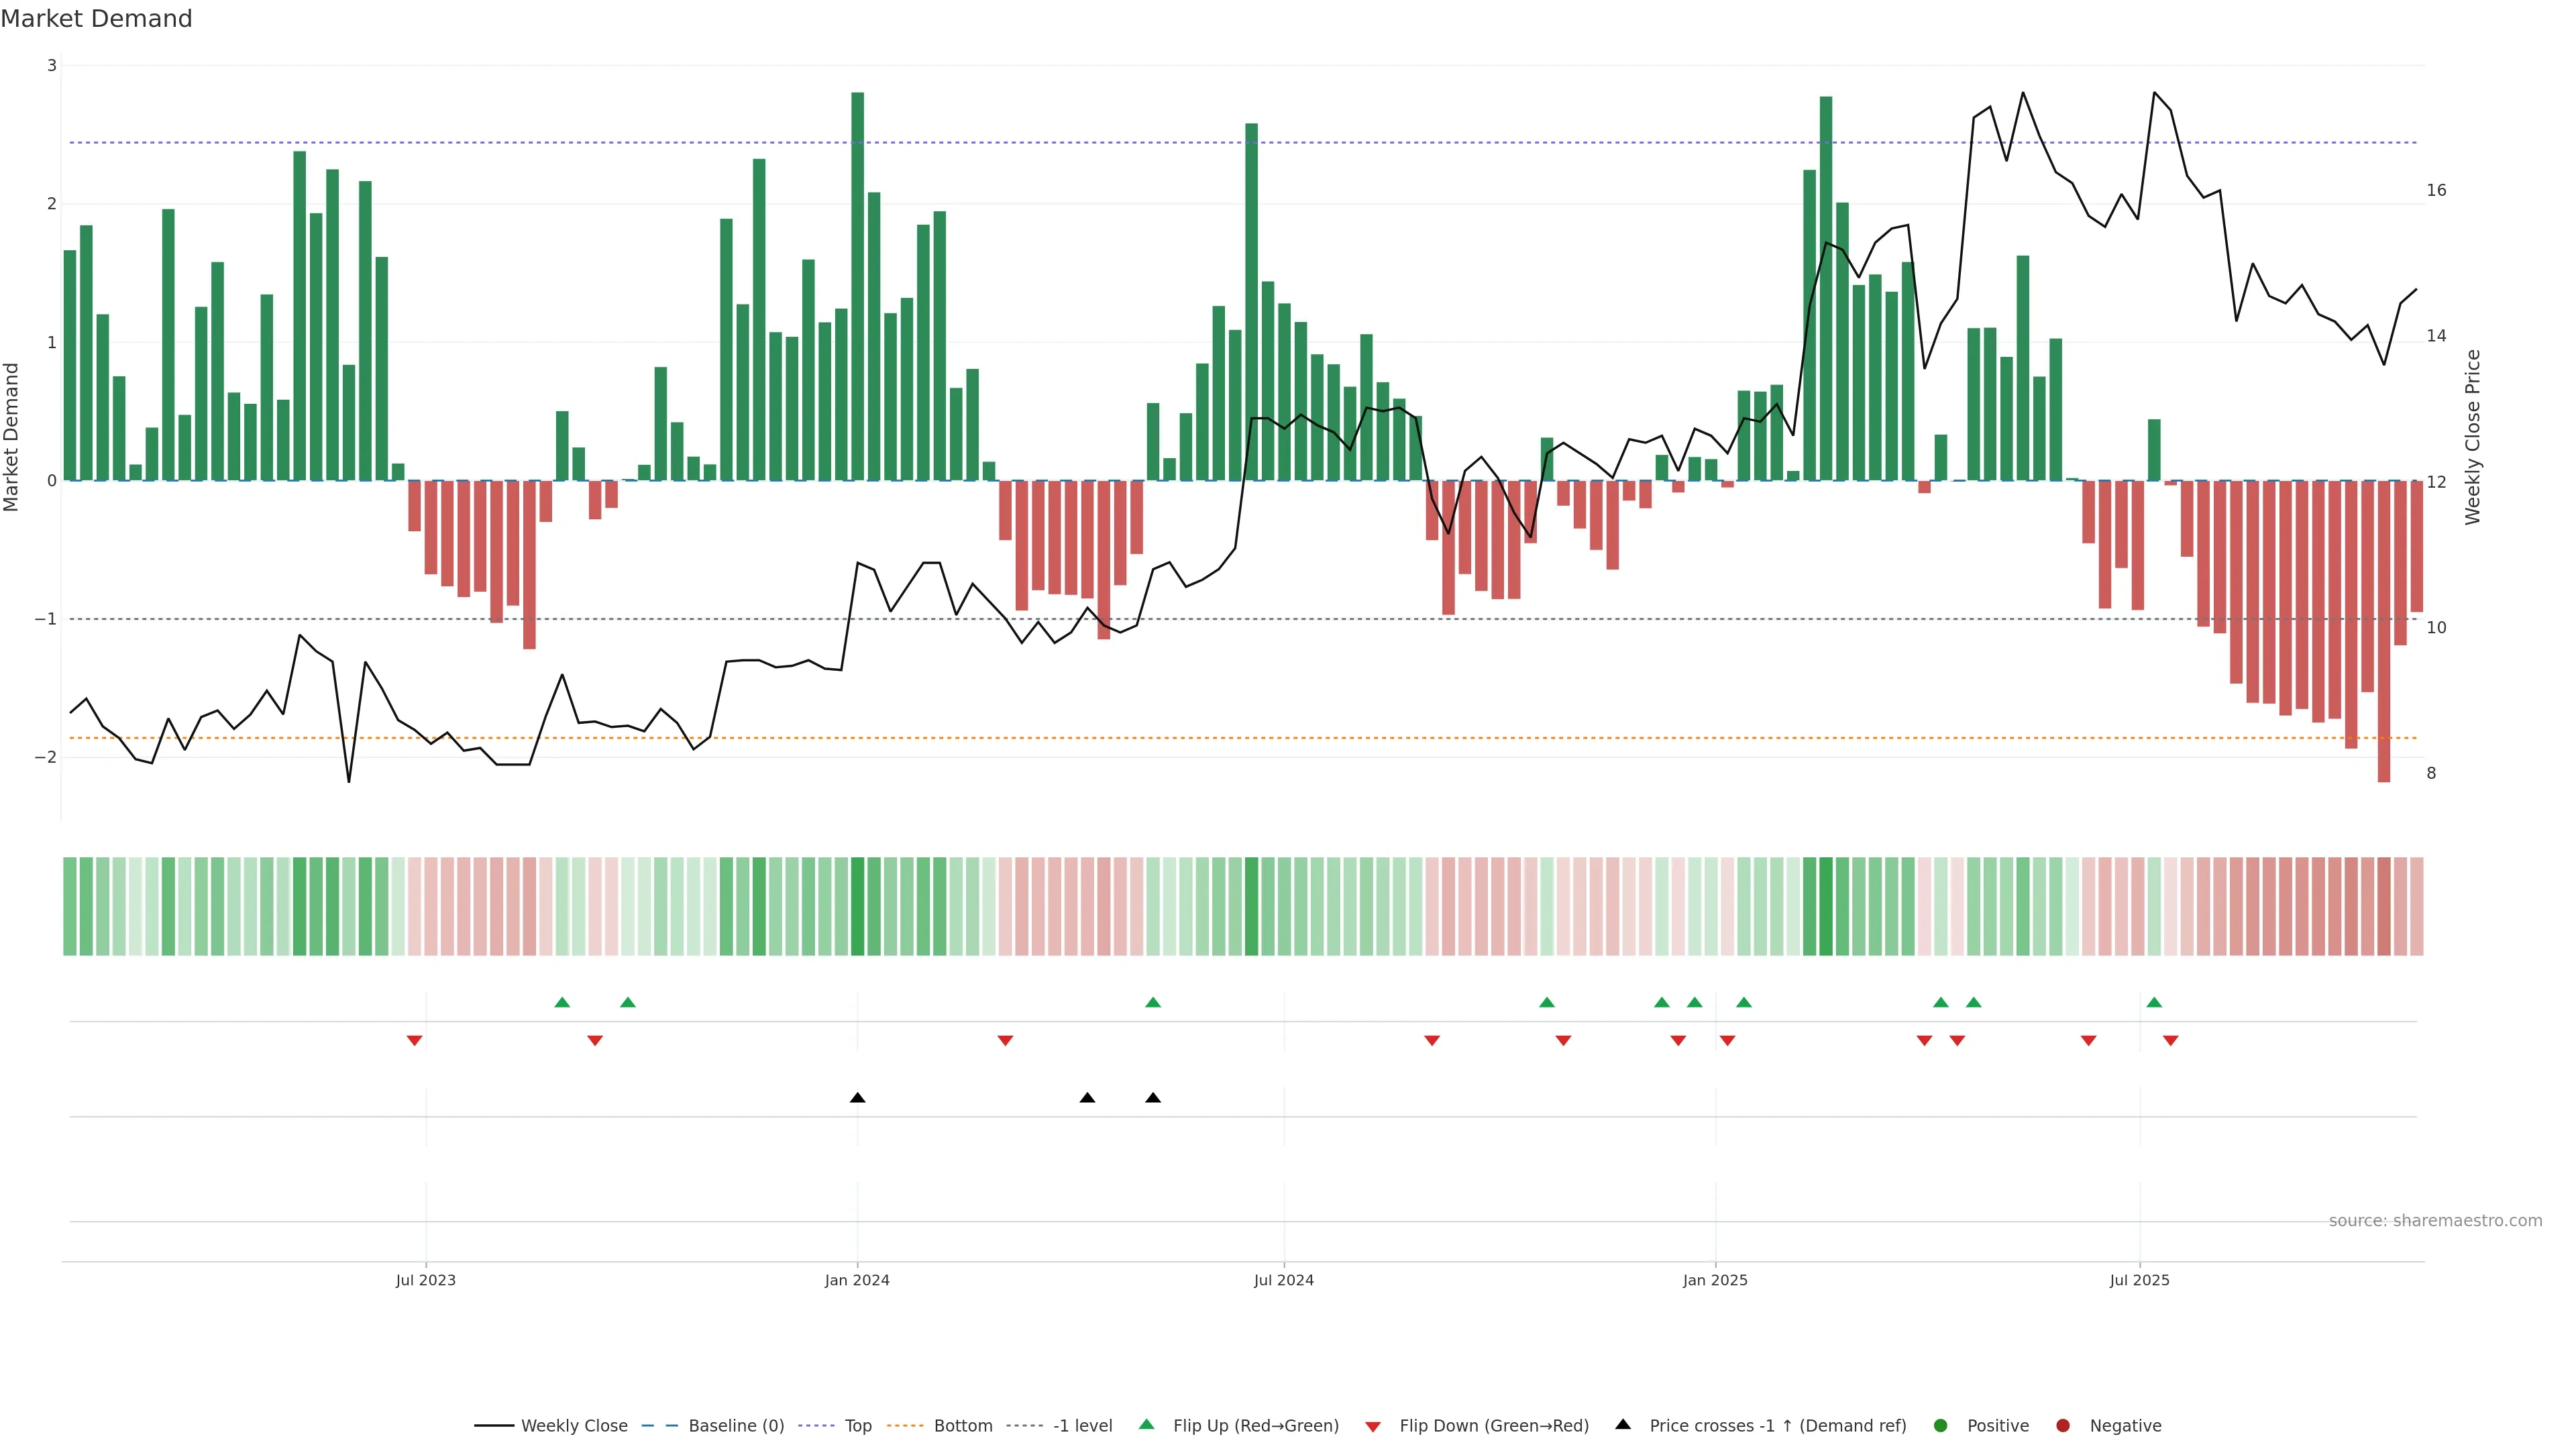Click last green flip-up marker near Jul 2025

tap(2154, 1002)
